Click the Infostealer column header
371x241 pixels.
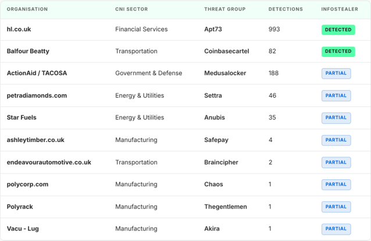tap(340, 9)
